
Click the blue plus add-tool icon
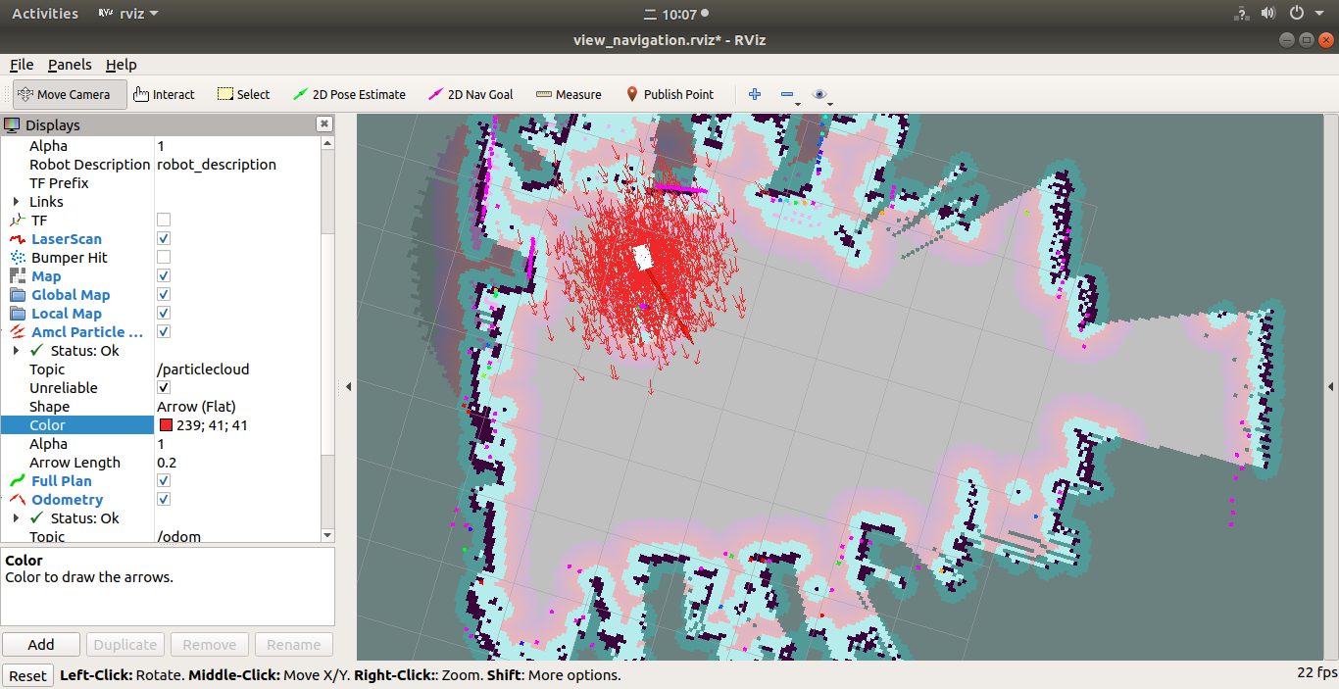755,95
